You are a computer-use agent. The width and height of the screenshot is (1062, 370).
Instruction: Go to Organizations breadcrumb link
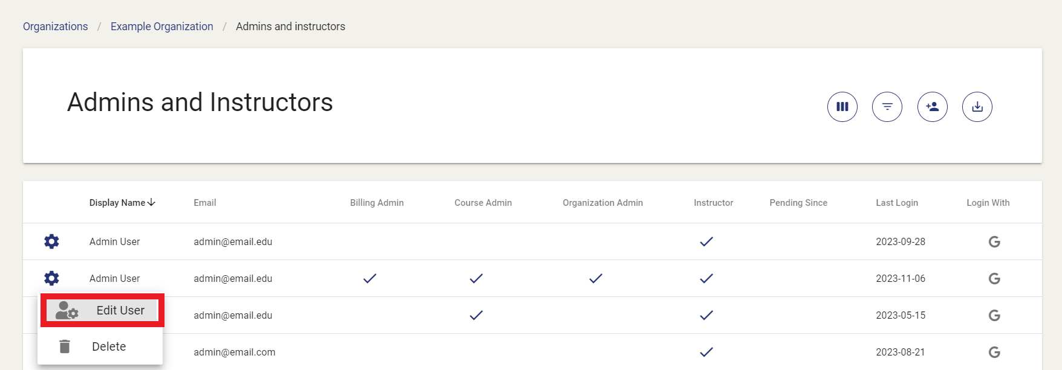pos(56,27)
